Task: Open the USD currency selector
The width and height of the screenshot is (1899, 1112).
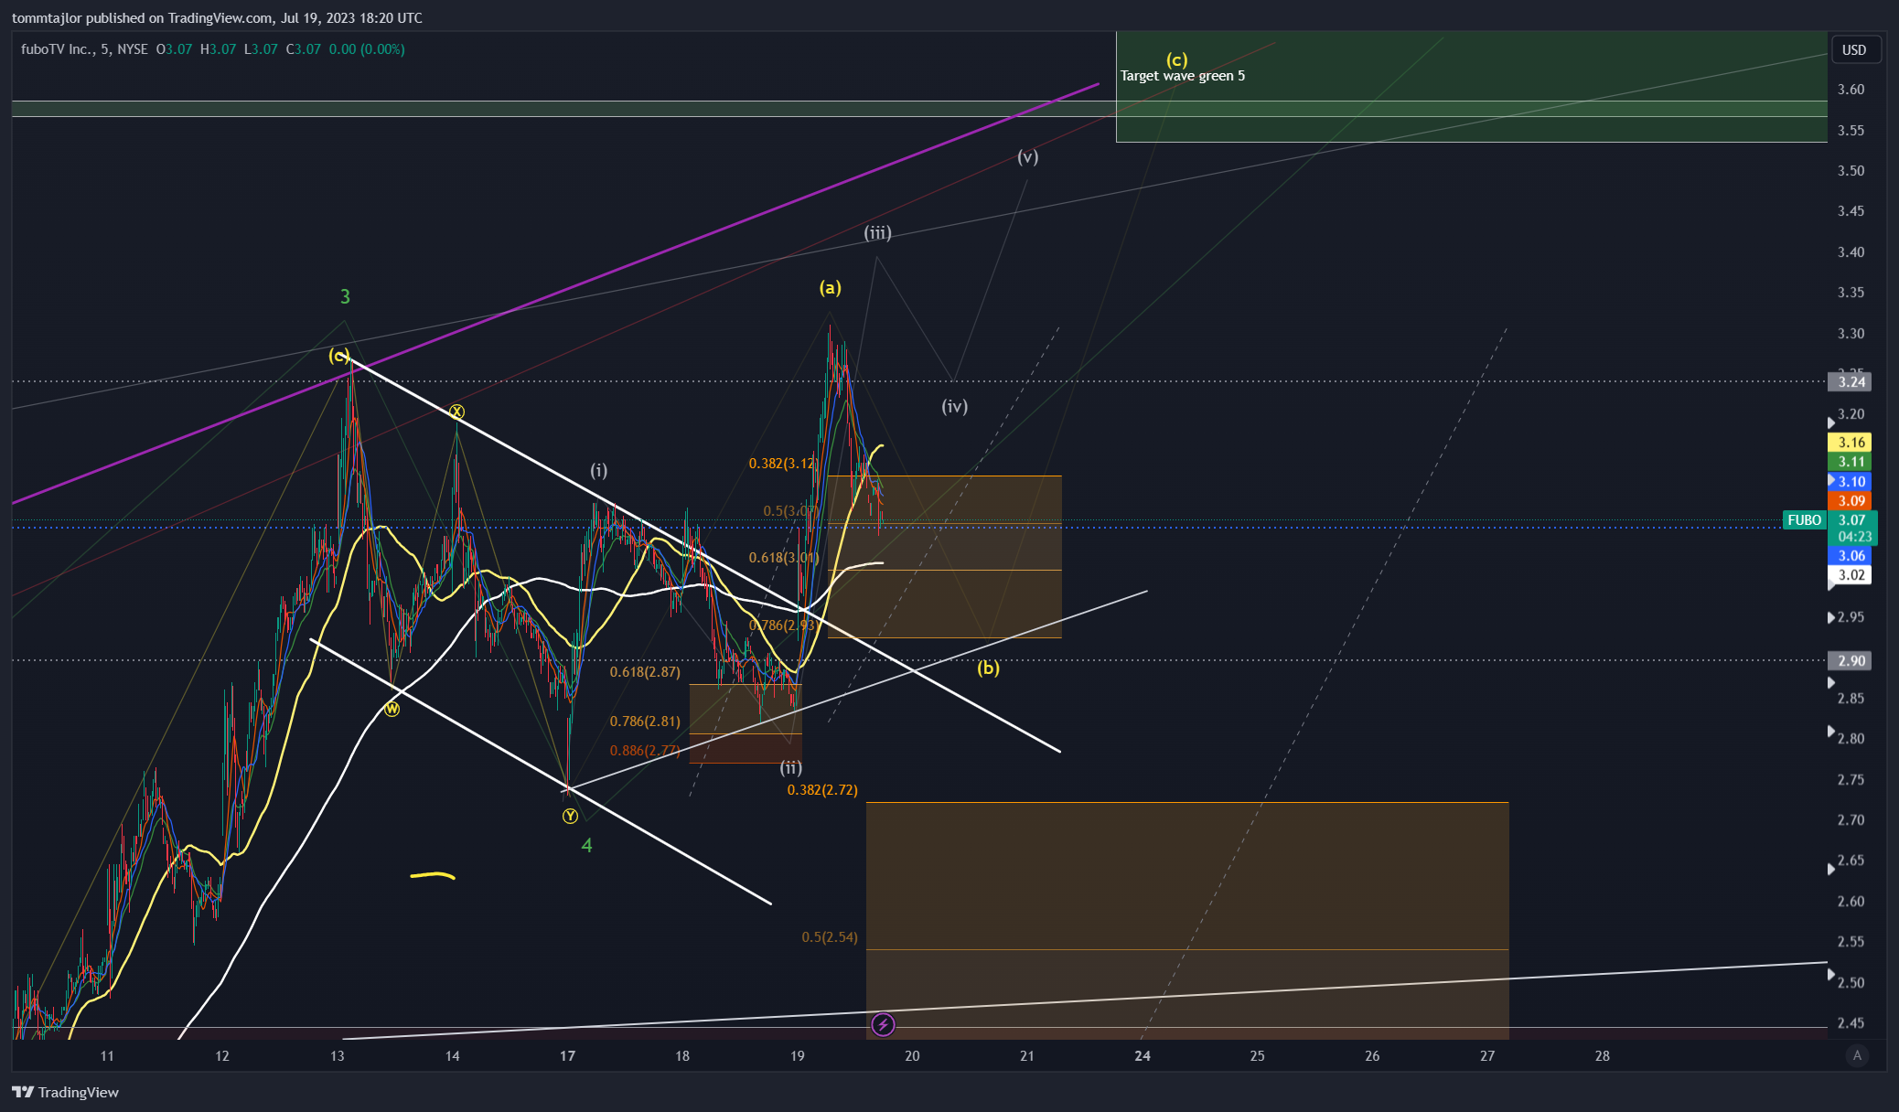Action: [x=1854, y=49]
